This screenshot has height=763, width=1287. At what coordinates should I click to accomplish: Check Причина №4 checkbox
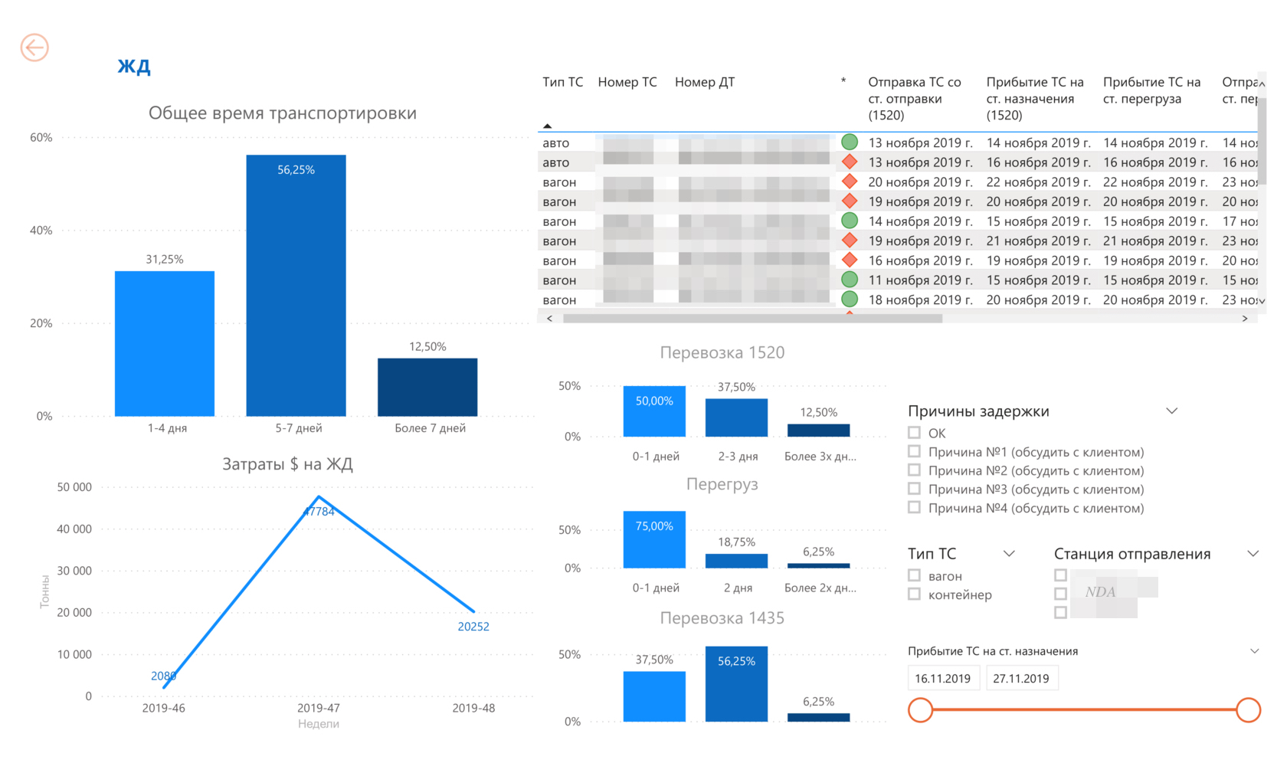click(x=914, y=507)
